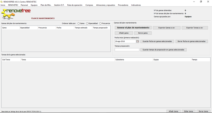Screen dimensions: 212x113
Task: Choose Frecuencia as sort order
Action: point(100,23)
